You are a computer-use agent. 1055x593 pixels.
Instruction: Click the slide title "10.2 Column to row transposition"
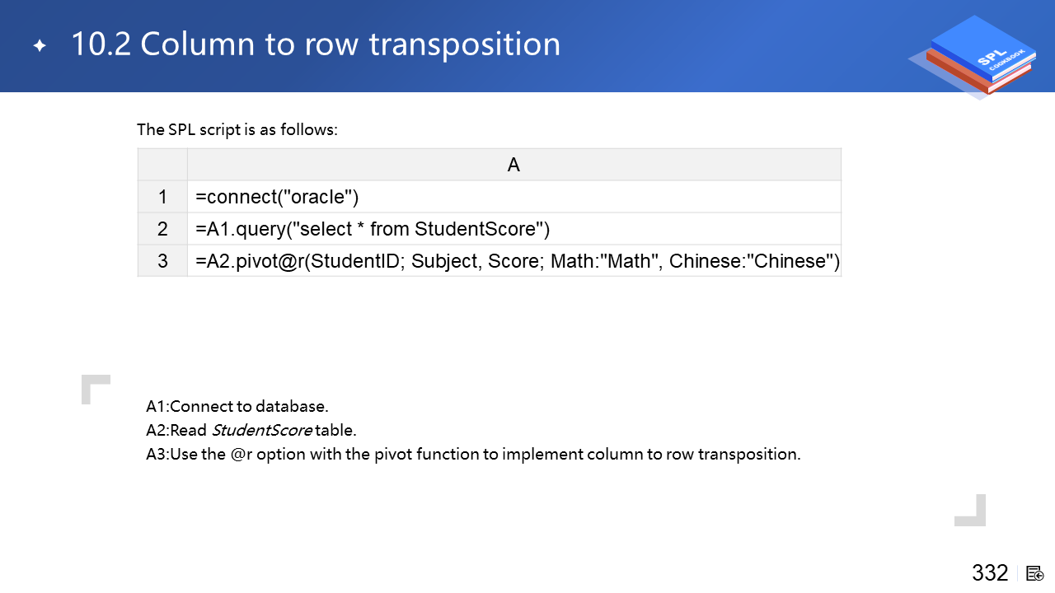click(316, 44)
